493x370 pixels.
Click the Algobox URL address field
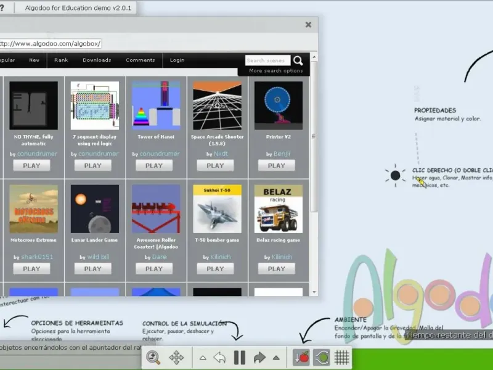click(x=51, y=43)
